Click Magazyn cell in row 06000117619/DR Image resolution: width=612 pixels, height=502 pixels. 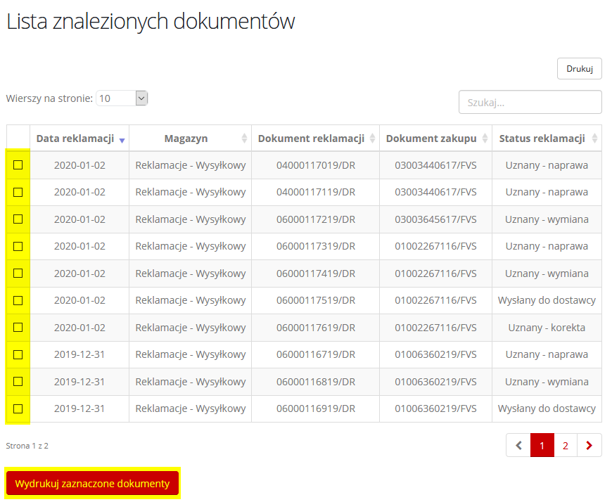coord(191,328)
